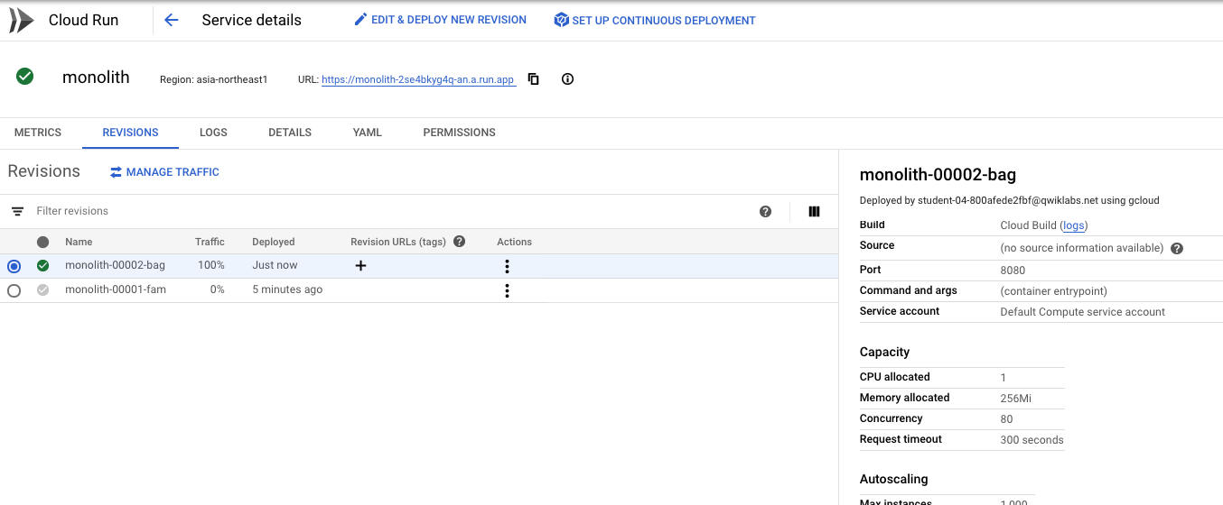Click the CPU allocated value 1
Screen dimensions: 1223x505
1004,377
